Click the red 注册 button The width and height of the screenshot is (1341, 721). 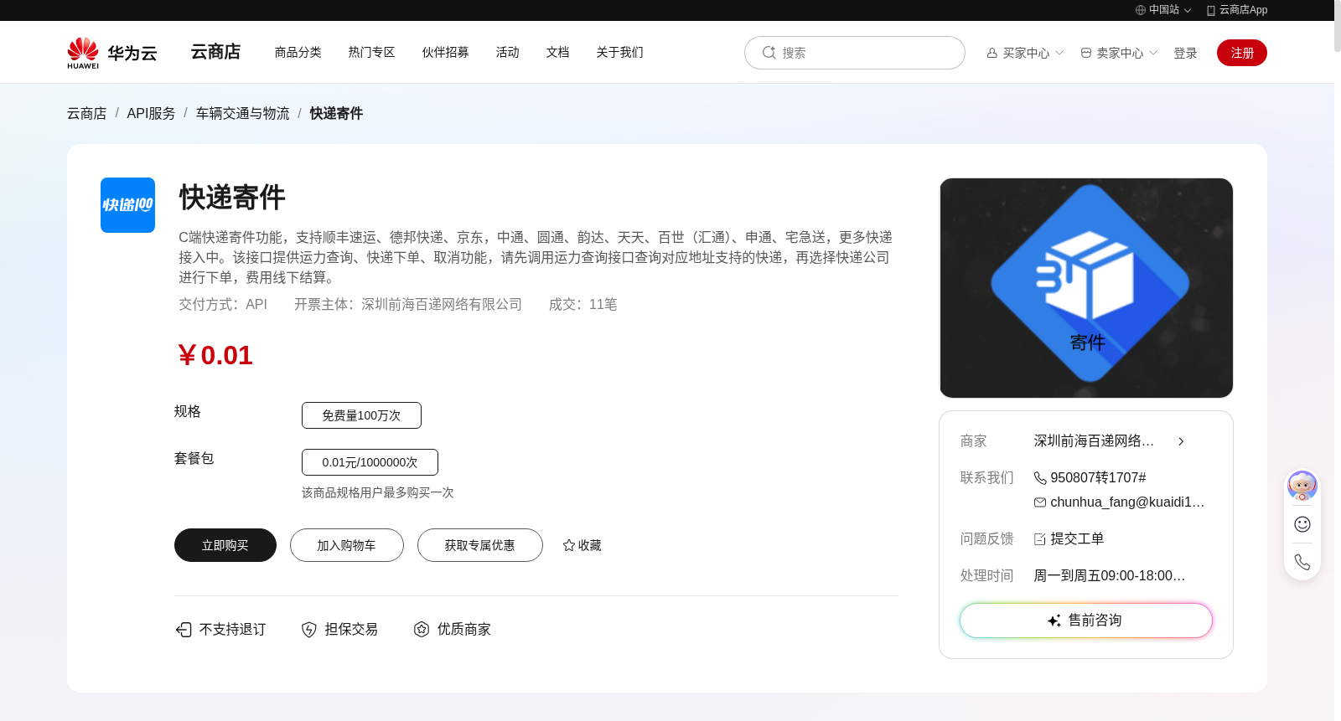pyautogui.click(x=1242, y=53)
